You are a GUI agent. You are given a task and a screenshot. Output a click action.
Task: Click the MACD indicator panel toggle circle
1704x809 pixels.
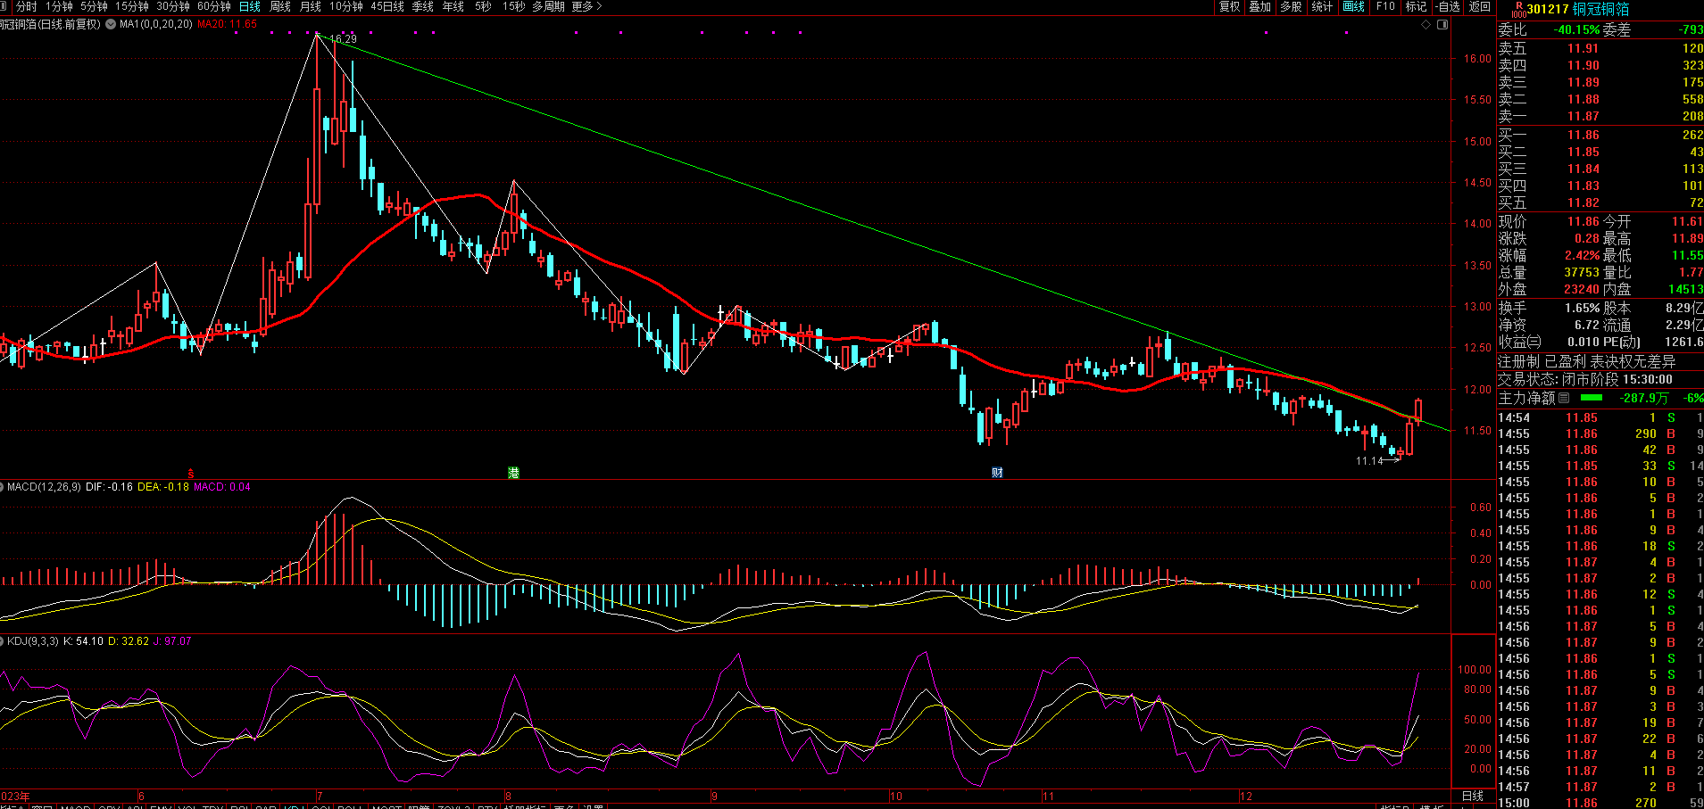(x=3, y=487)
